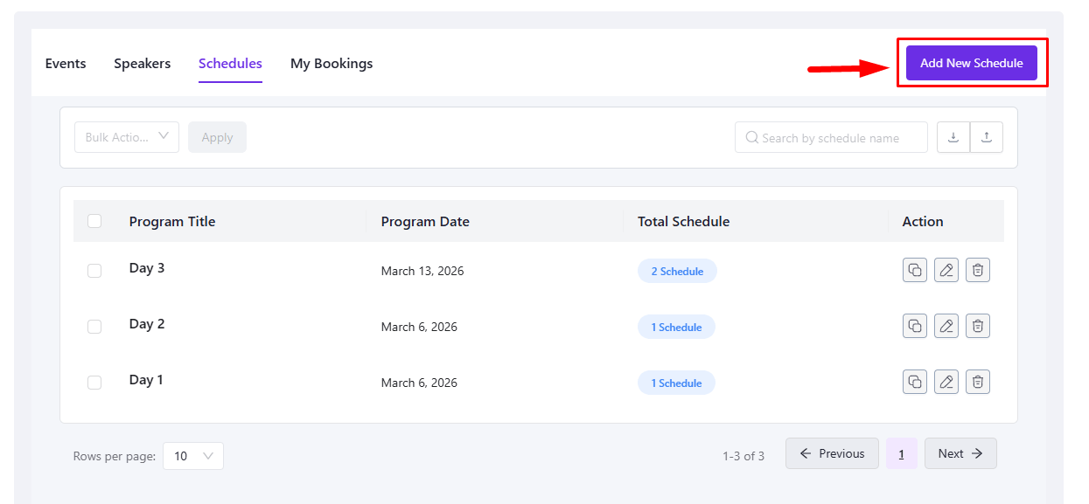1089x504 pixels.
Task: Delete the Day 3 schedule
Action: (978, 270)
